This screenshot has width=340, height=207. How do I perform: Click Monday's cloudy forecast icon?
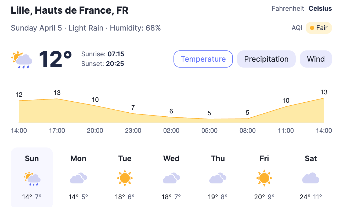[x=78, y=178]
